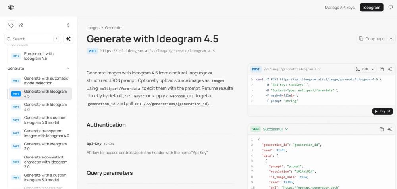397x189 pixels.
Task: Open the cURL language dropdown
Action: pyautogui.click(x=365, y=69)
